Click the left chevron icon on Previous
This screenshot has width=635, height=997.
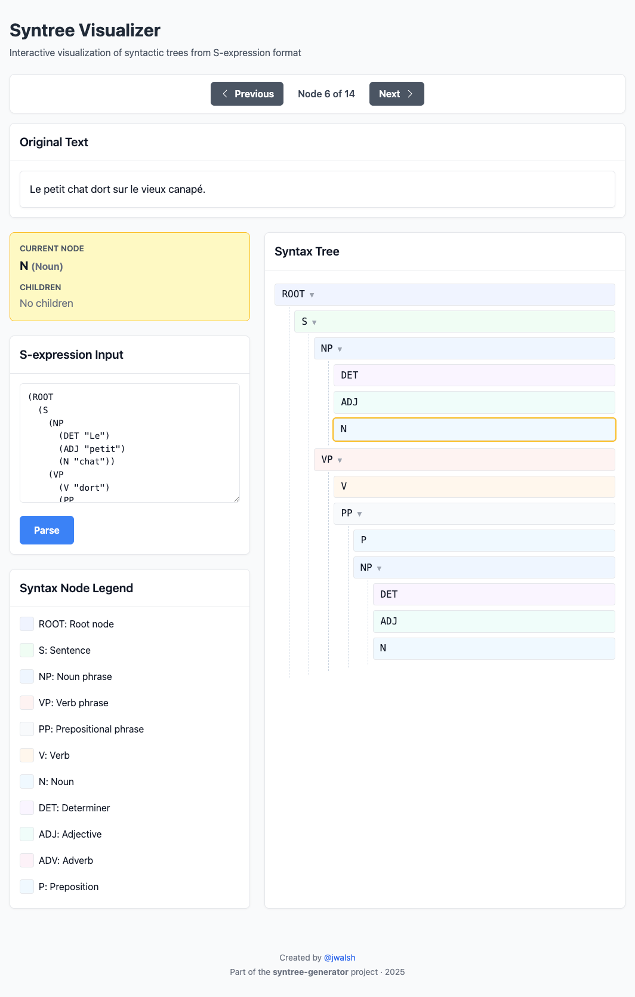coord(225,94)
